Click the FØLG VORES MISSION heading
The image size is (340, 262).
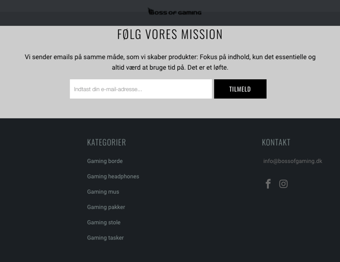170,35
